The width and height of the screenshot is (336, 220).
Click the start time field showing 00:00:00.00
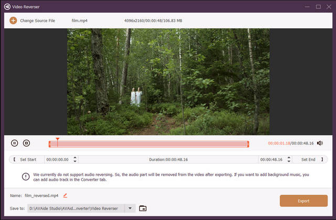coord(57,160)
